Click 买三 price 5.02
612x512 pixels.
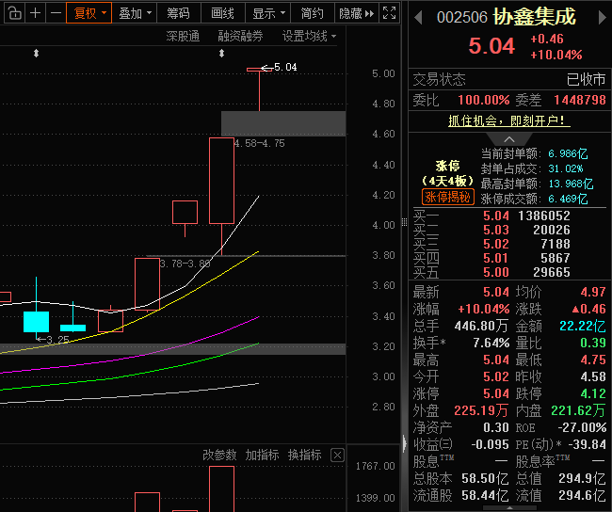[x=495, y=244]
